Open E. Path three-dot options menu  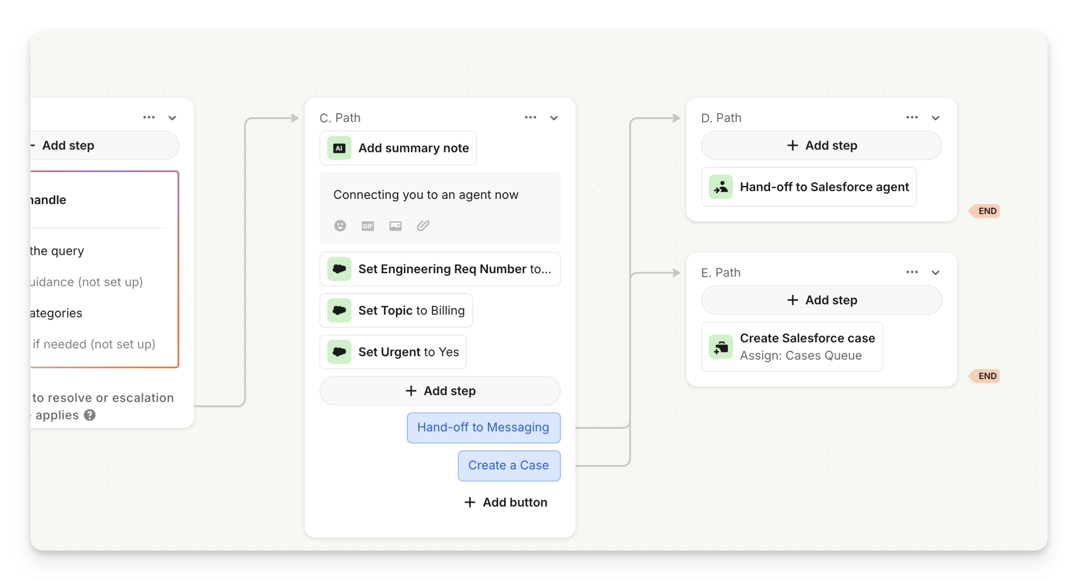tap(912, 272)
